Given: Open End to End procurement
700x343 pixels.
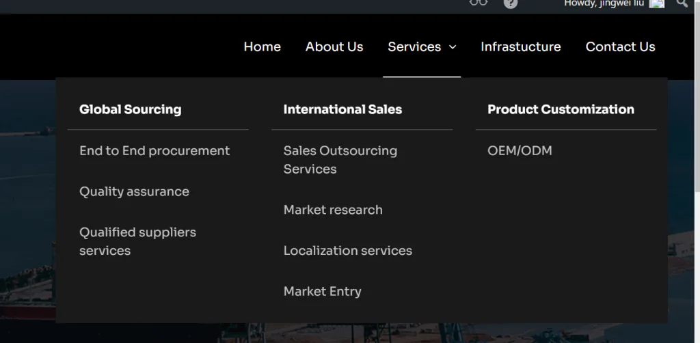Looking at the screenshot, I should coord(154,151).
